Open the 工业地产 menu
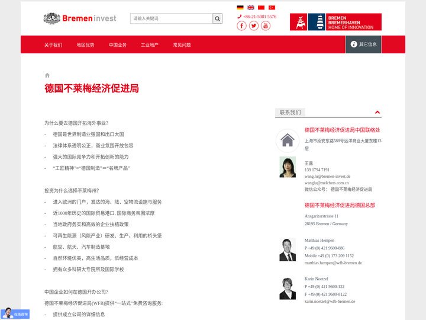 tap(150, 45)
